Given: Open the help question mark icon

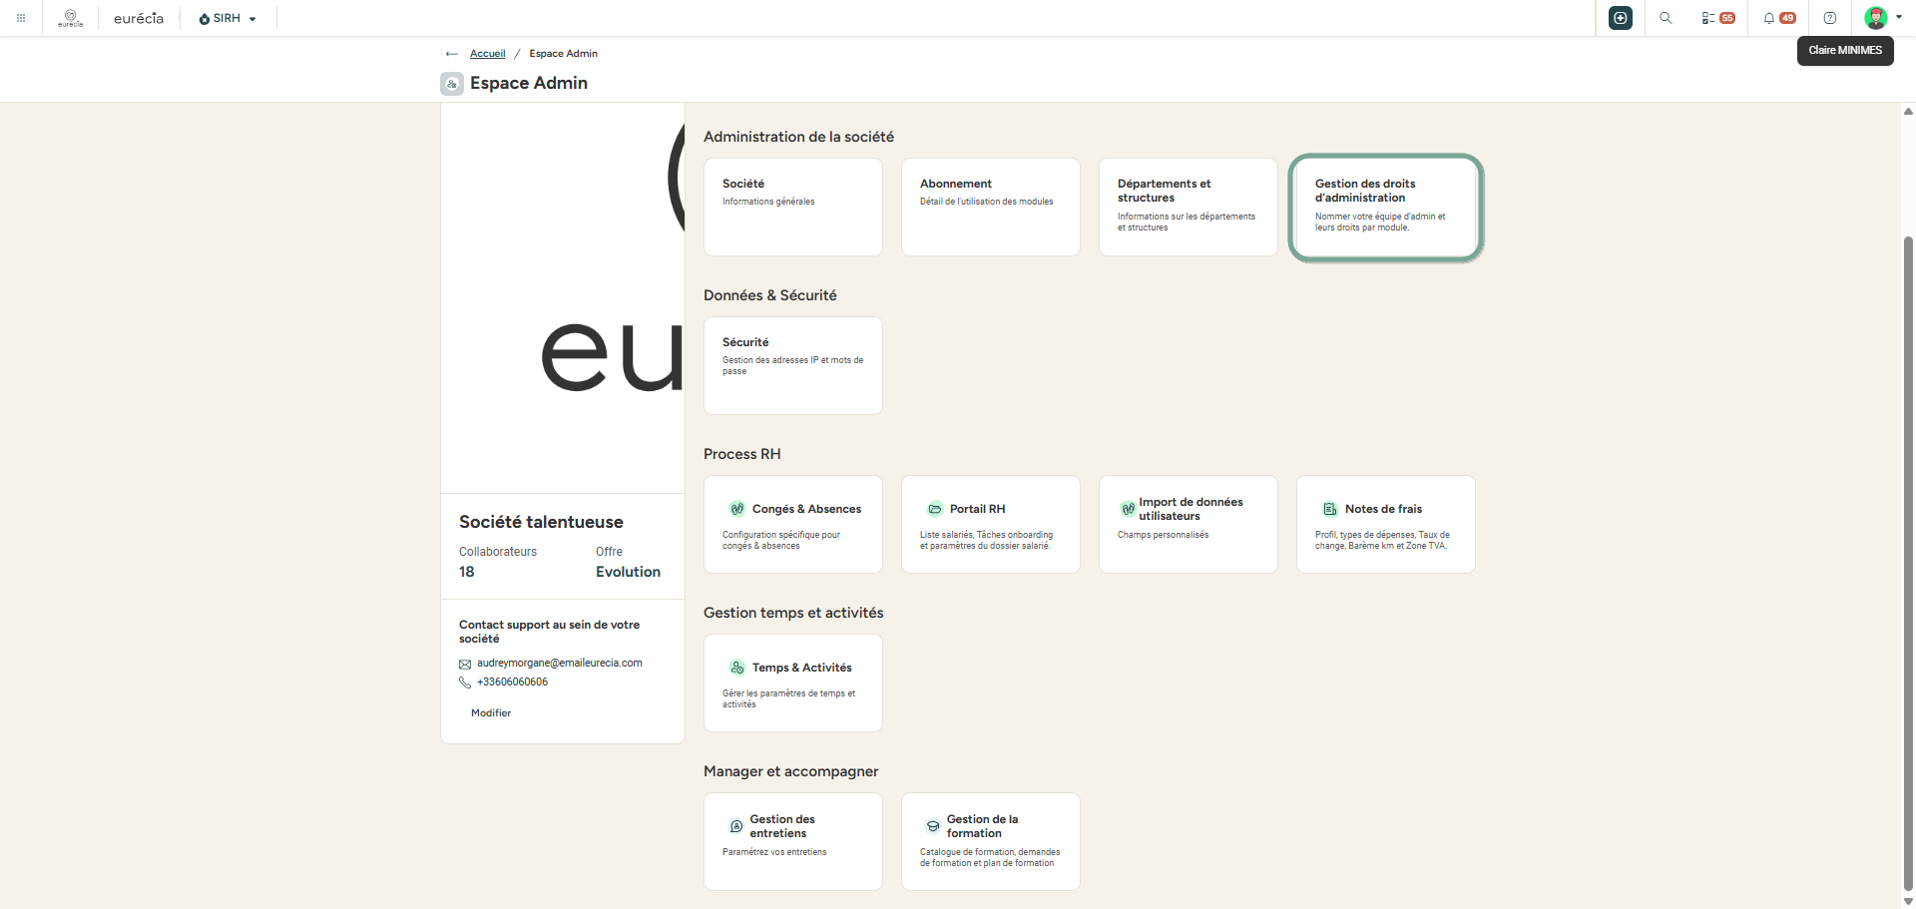Looking at the screenshot, I should point(1830,18).
